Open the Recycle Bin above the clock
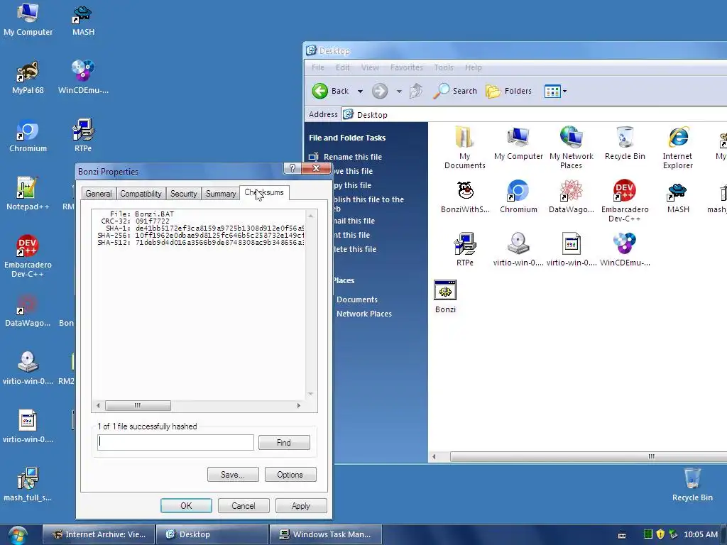This screenshot has width=727, height=545. pos(692,485)
